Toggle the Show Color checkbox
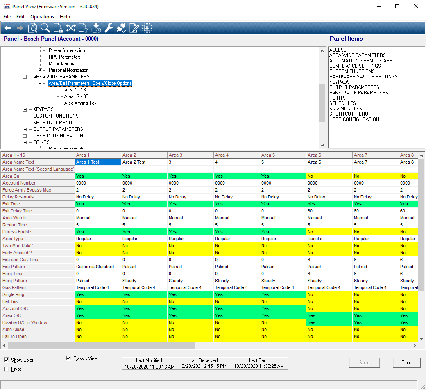426x390 pixels. [x=6, y=360]
